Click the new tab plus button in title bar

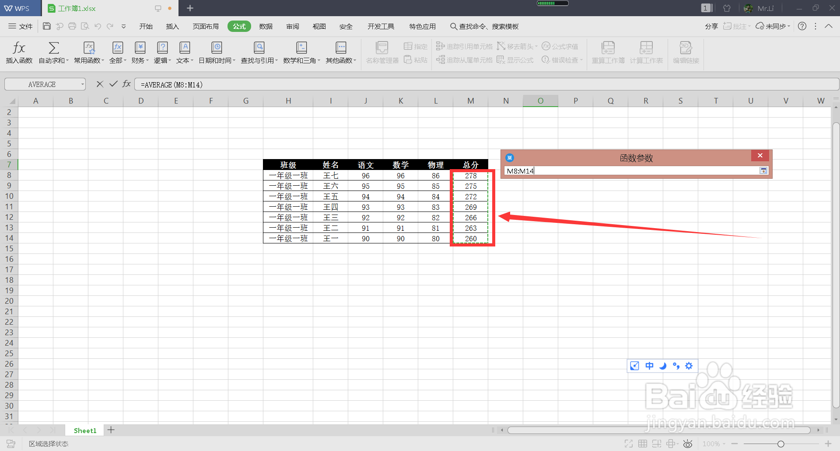pyautogui.click(x=190, y=8)
